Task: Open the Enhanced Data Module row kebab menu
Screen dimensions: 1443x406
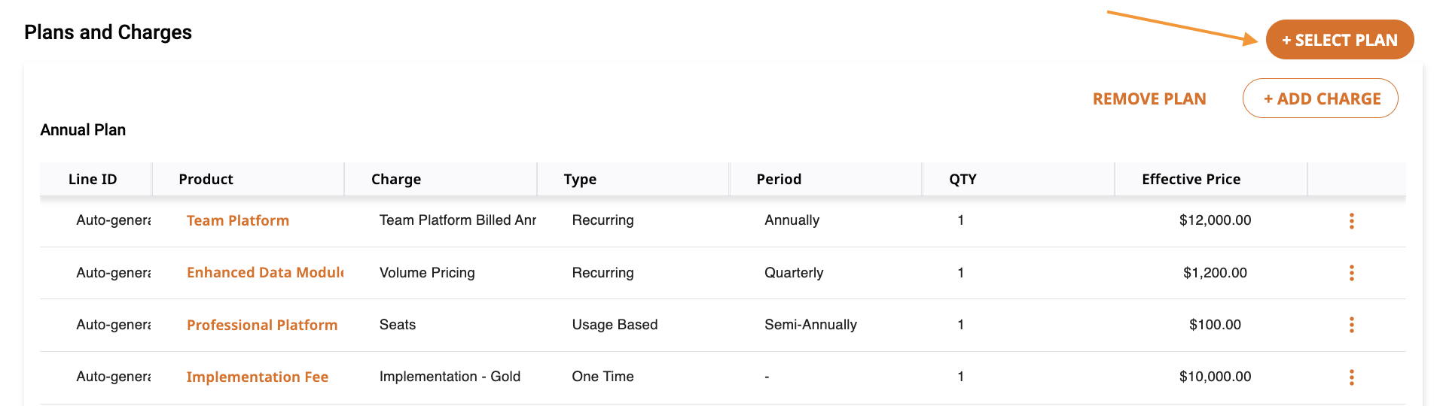Action: [x=1351, y=273]
